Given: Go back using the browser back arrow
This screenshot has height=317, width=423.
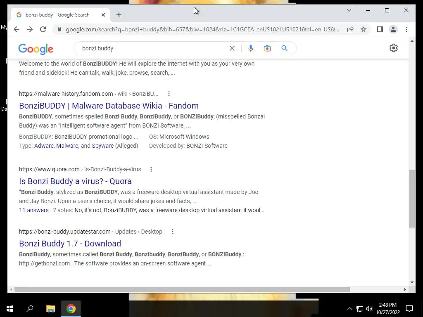Looking at the screenshot, I should [17, 29].
